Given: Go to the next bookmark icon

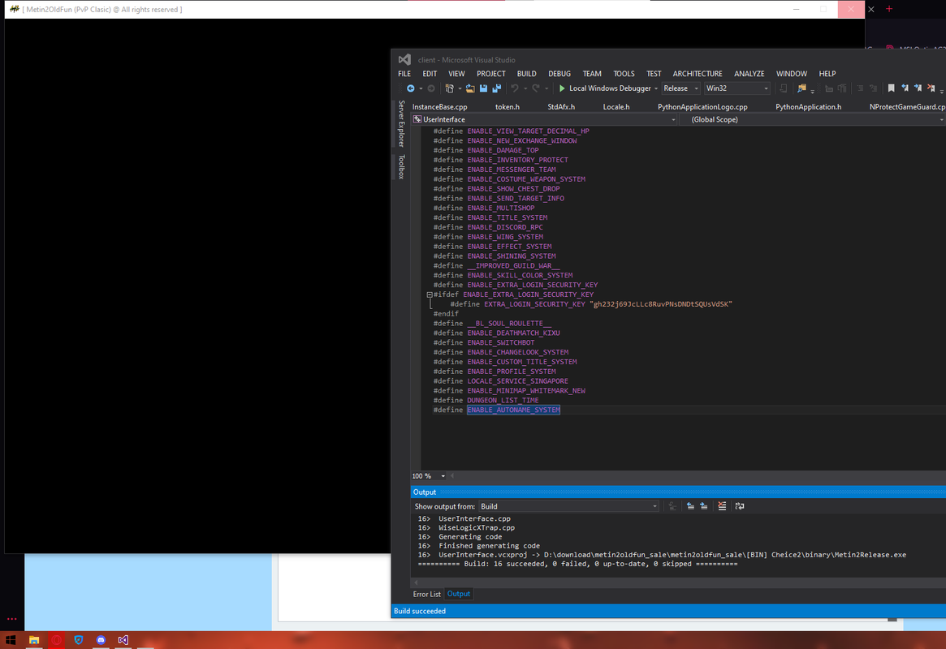Looking at the screenshot, I should tap(918, 88).
